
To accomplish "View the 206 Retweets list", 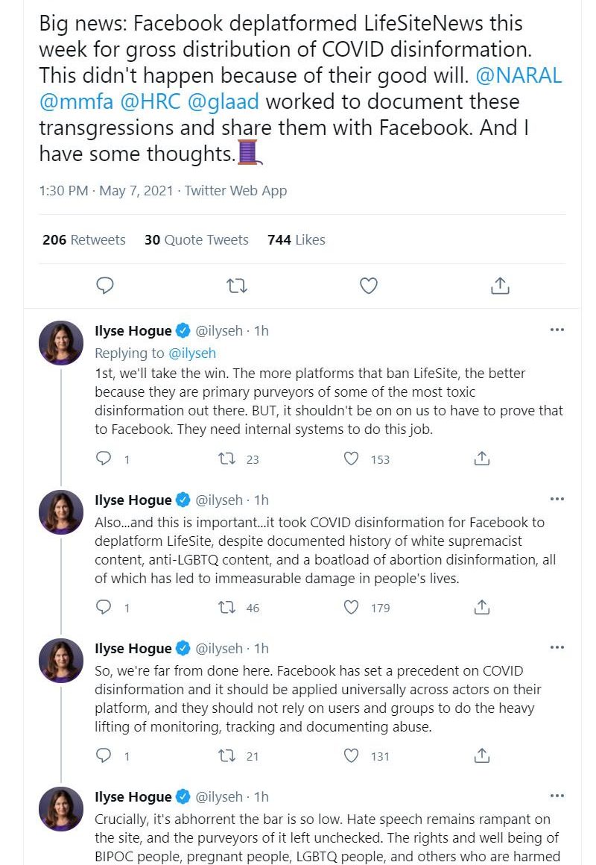I will pos(83,239).
